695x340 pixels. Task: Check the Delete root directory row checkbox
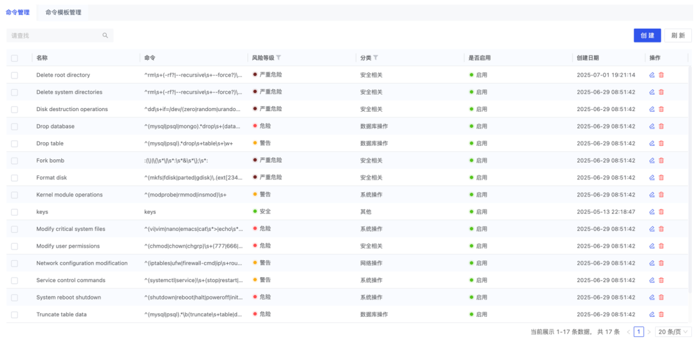(x=15, y=75)
